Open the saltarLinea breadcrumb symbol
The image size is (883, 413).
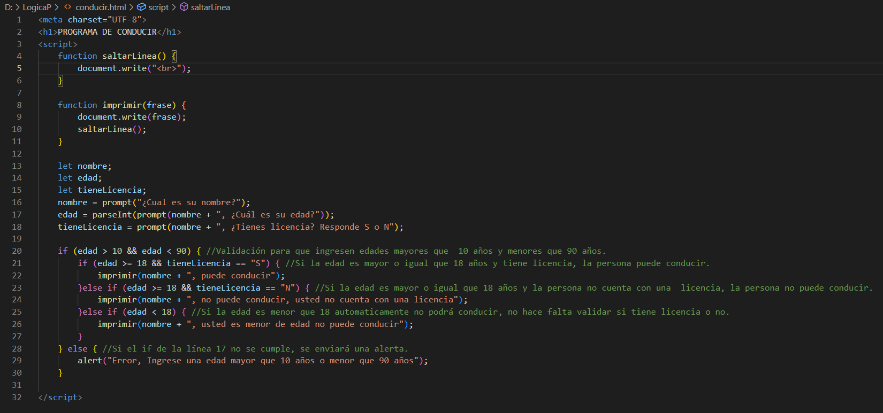pos(210,7)
